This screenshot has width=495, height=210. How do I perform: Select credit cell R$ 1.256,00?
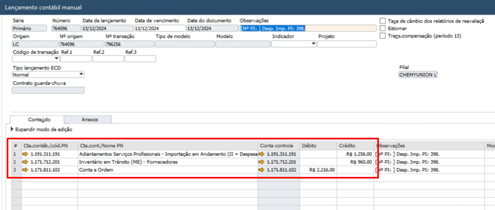tap(356, 154)
